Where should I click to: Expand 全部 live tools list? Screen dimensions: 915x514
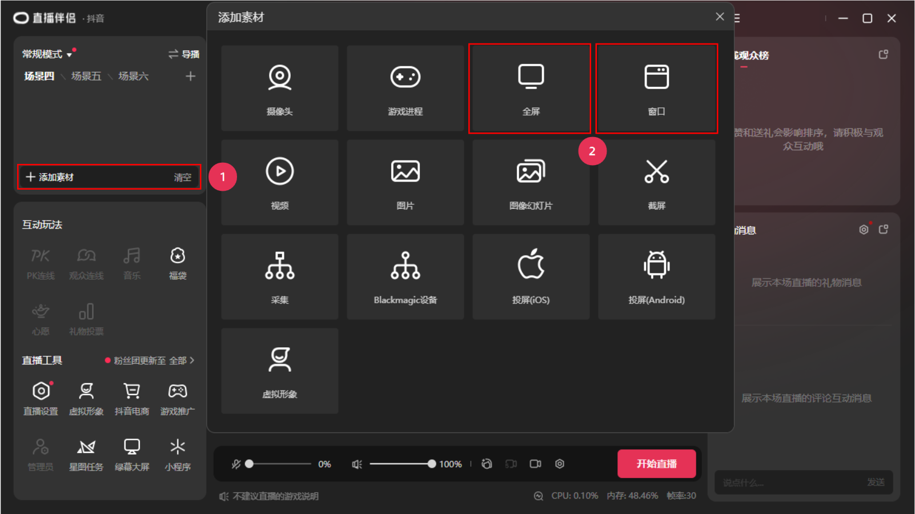tap(182, 360)
